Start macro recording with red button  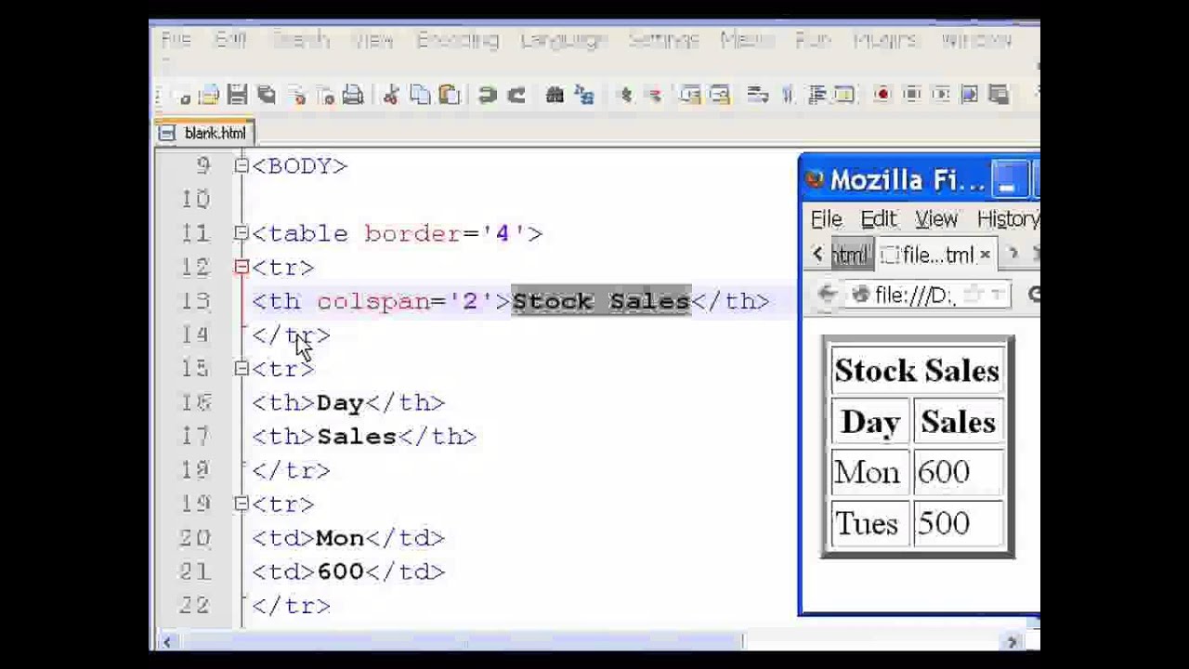(882, 95)
